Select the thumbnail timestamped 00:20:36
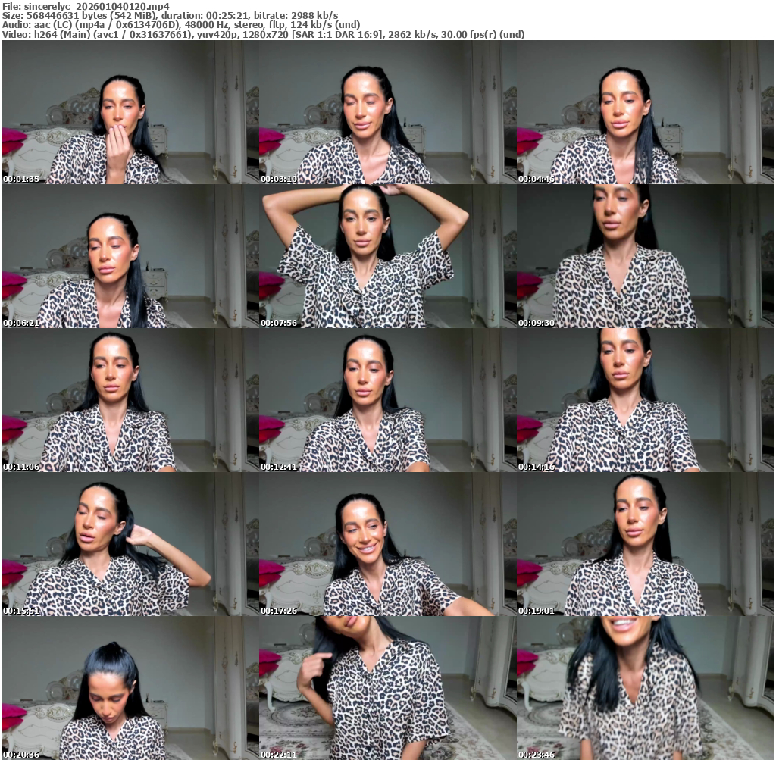The width and height of the screenshot is (776, 760). 130,688
